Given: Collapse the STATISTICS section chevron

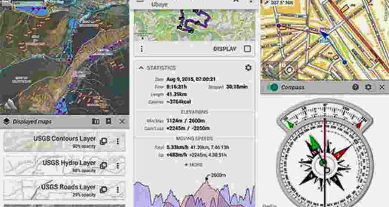Looking at the screenshot, I should click(141, 68).
